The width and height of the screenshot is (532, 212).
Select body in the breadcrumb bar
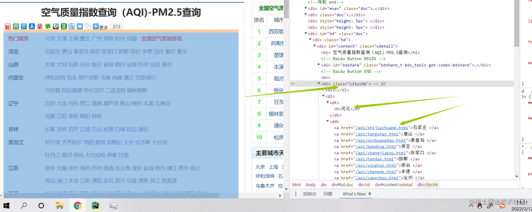coord(311,185)
